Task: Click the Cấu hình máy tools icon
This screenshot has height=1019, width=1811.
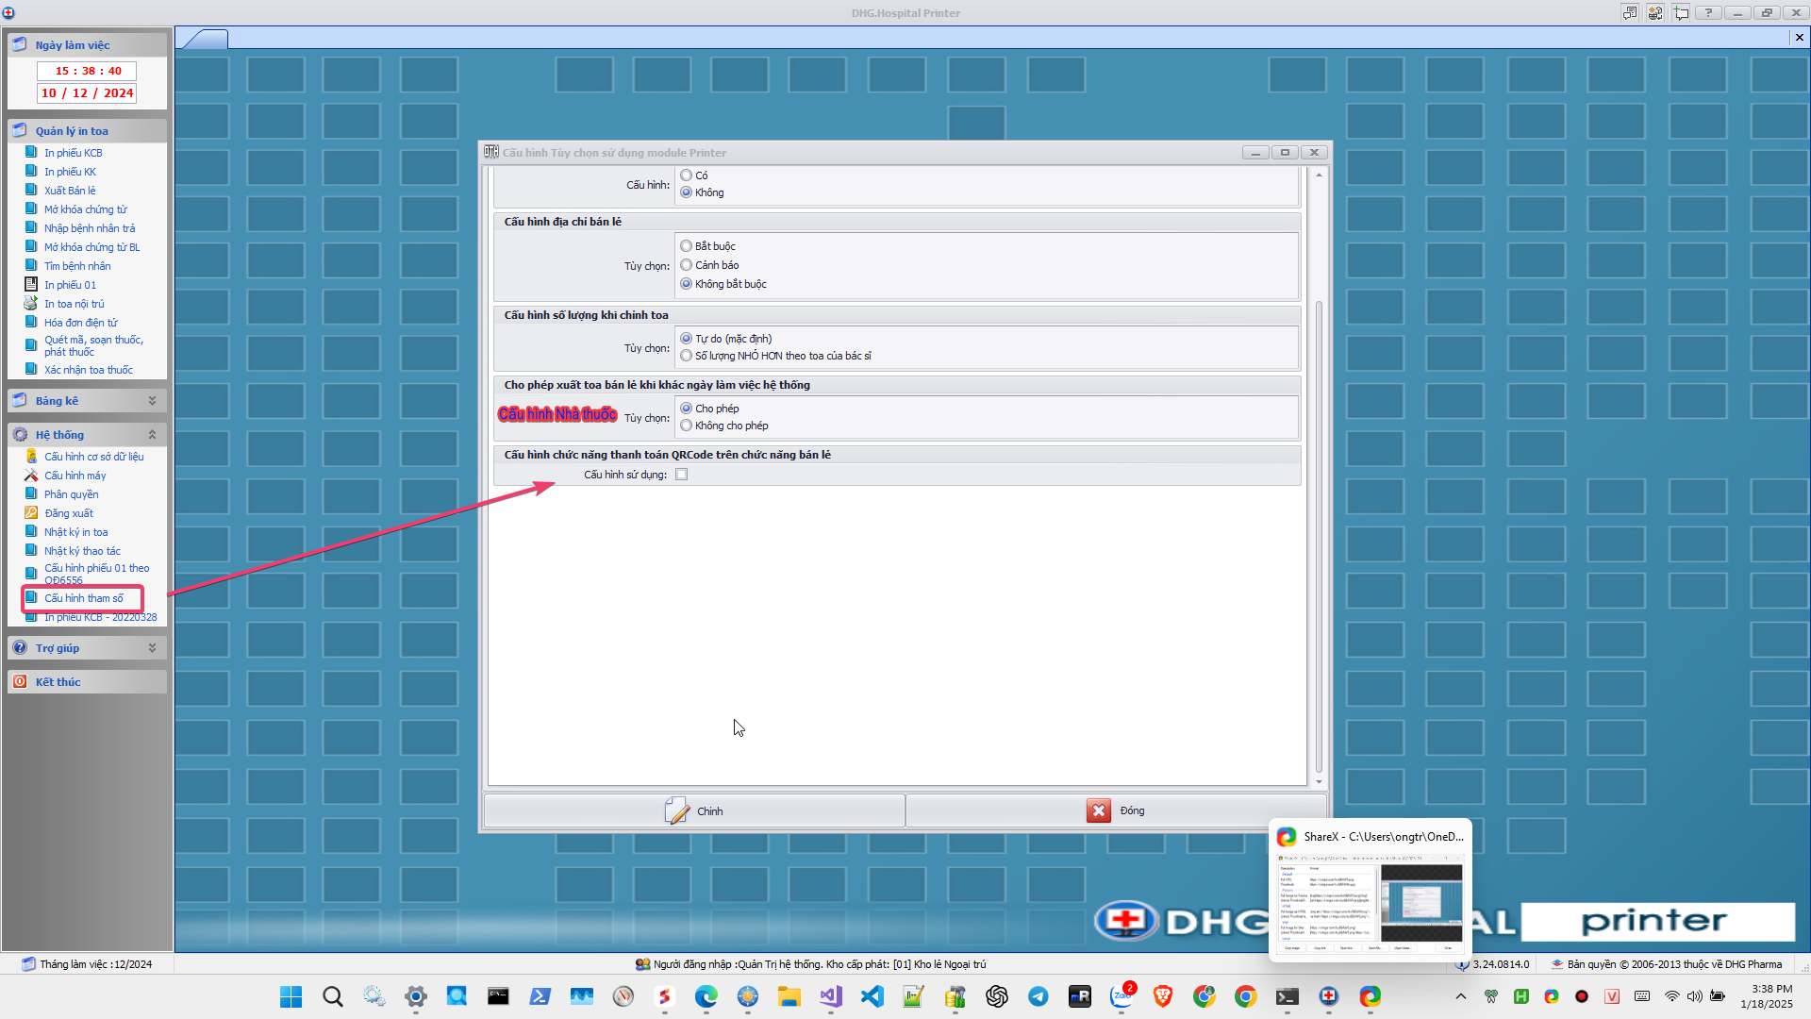Action: click(x=31, y=476)
